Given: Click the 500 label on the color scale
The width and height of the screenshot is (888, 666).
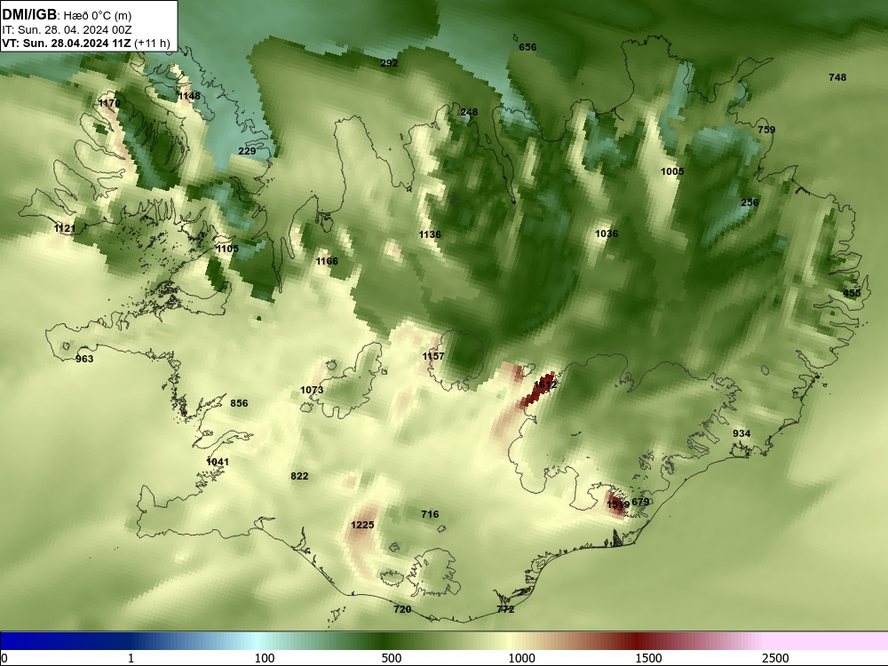Looking at the screenshot, I should click(392, 658).
